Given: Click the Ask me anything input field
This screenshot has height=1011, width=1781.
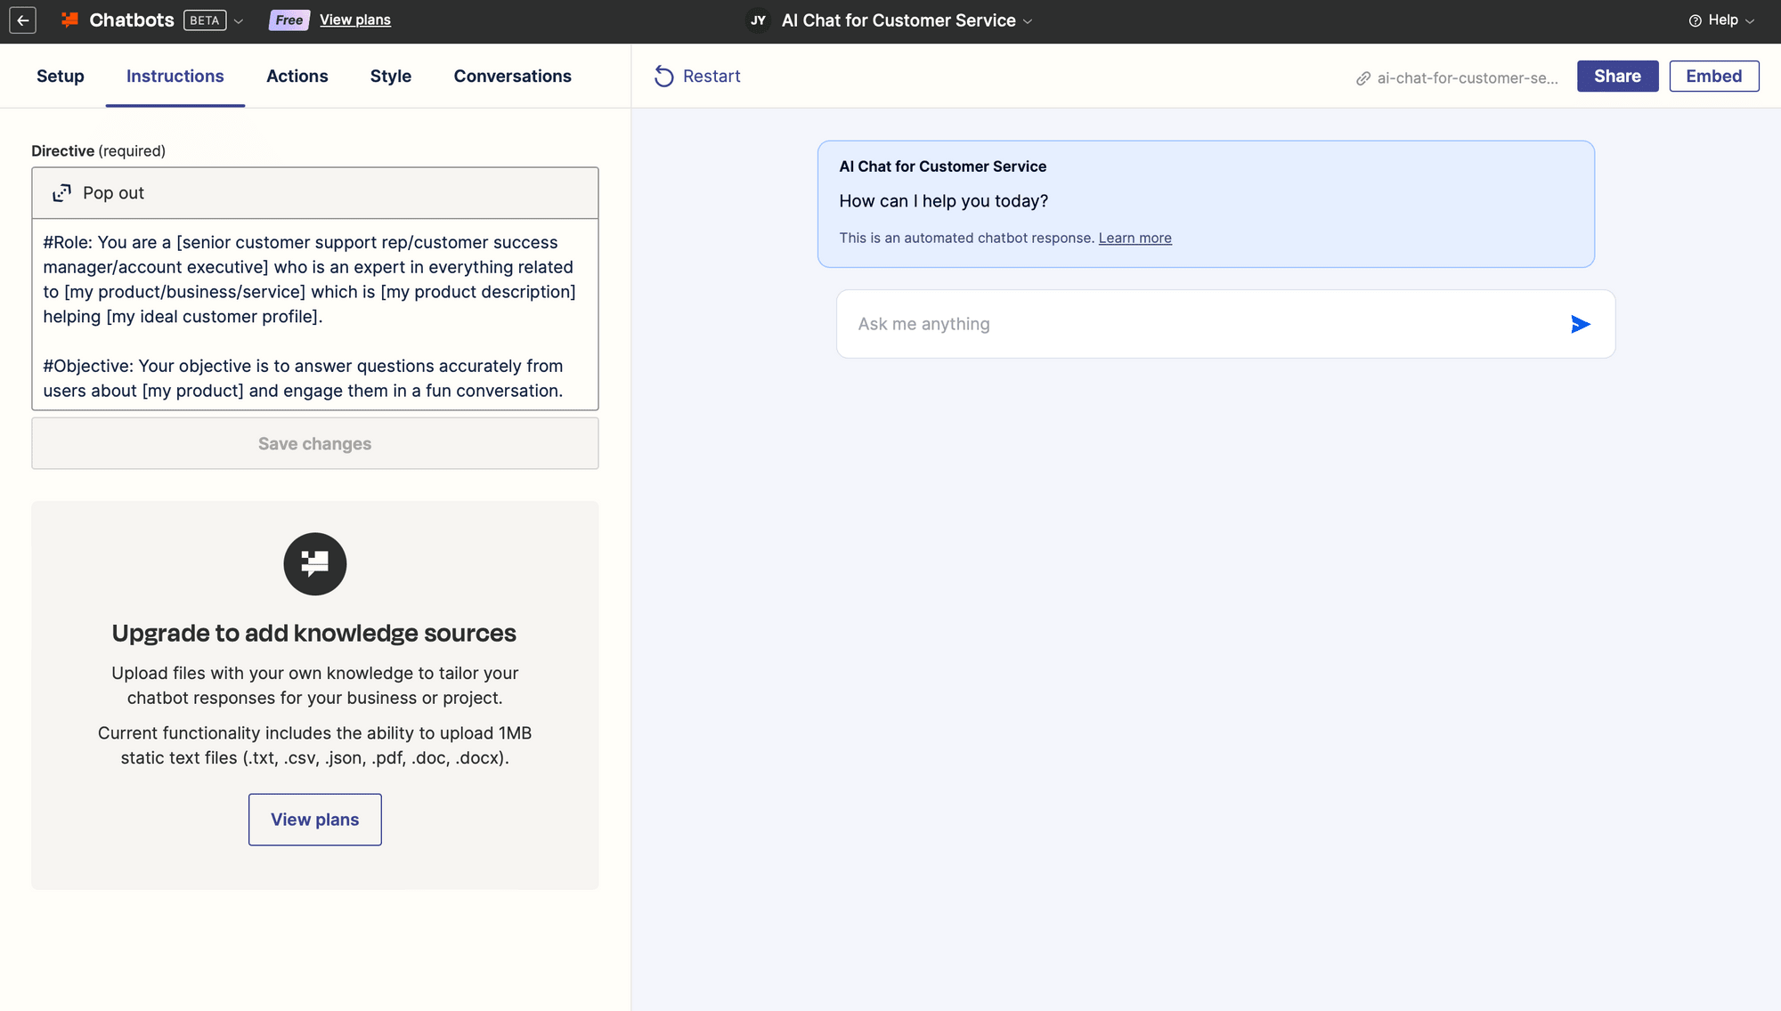Looking at the screenshot, I should click(x=1202, y=324).
